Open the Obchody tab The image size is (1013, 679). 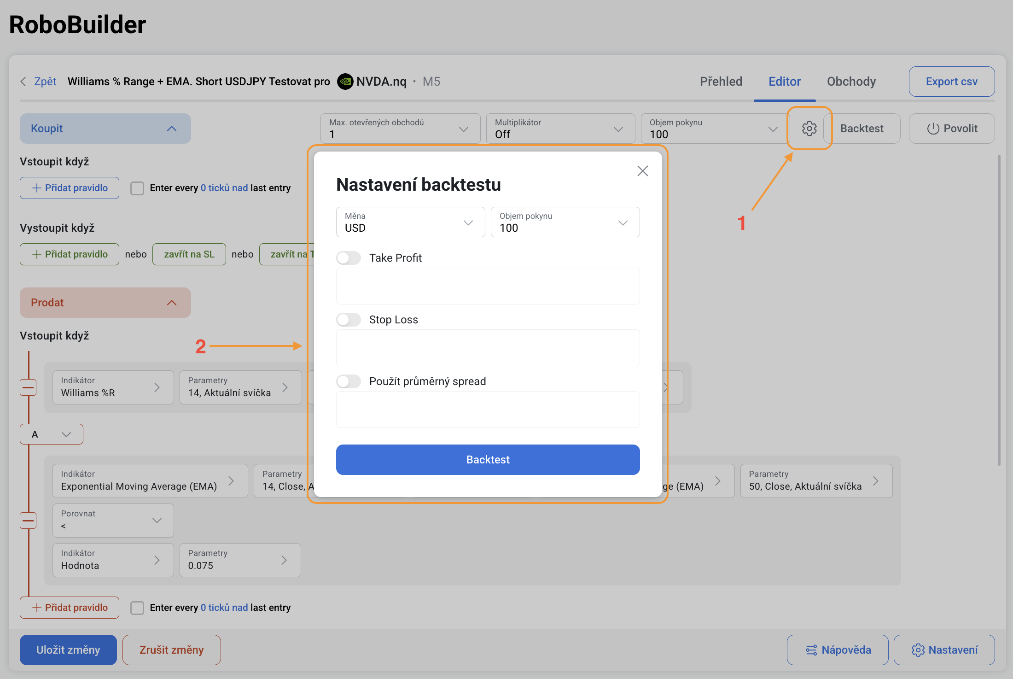(851, 82)
